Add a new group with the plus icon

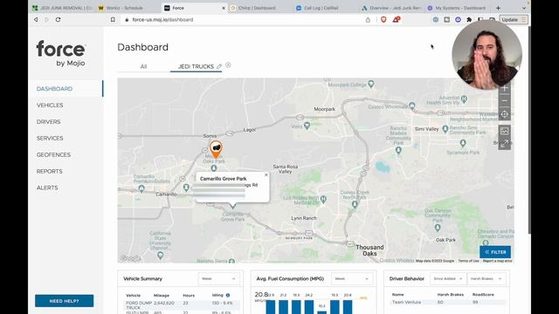228,65
